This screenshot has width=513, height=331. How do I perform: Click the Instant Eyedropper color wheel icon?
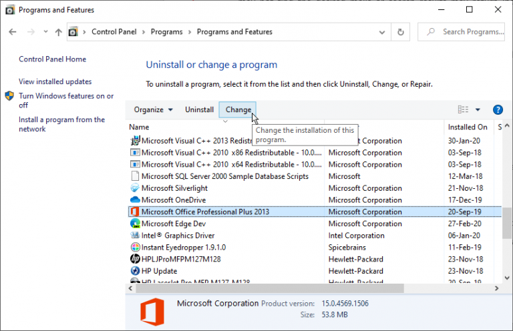click(135, 247)
